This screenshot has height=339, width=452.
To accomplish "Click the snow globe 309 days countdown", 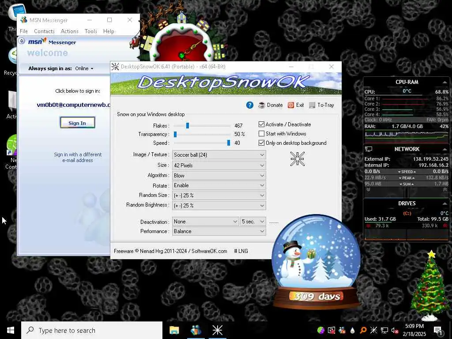I will [316, 261].
